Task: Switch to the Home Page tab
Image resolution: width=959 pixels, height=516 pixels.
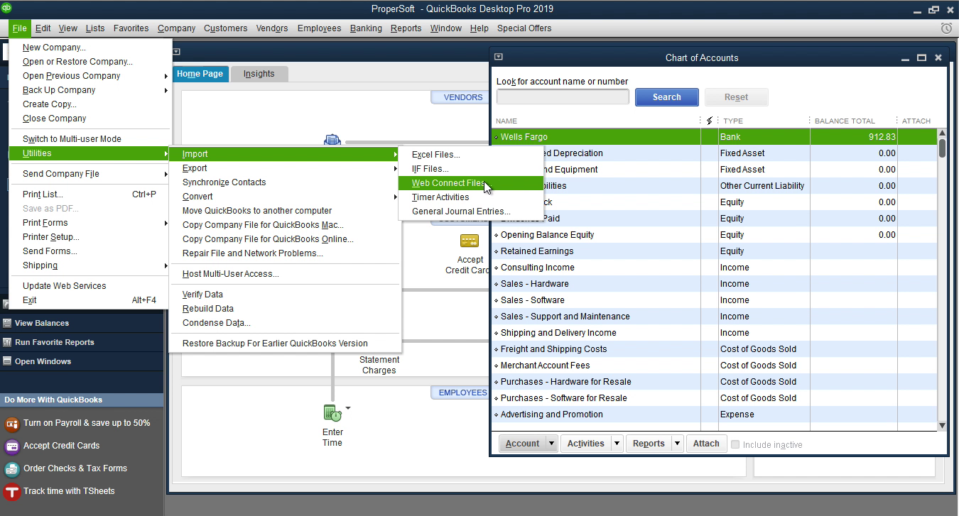Action: [x=200, y=74]
